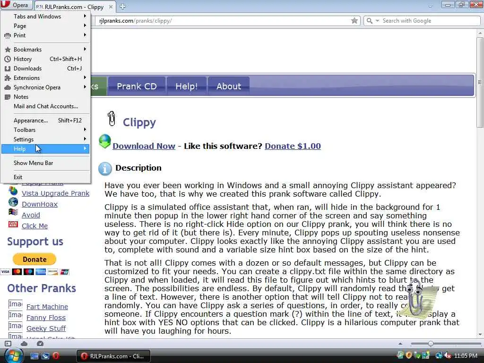Viewport: 484px width, 363px height.
Task: Click cloud icon beside Synchronize Opera
Action: click(x=8, y=87)
